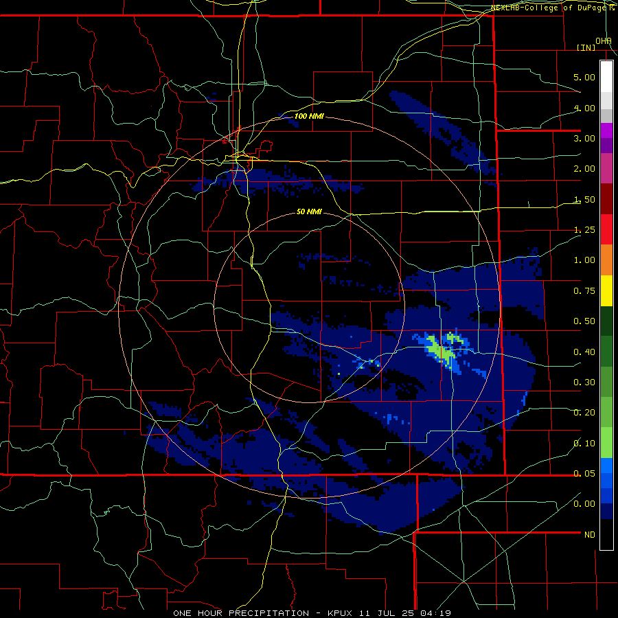Click the magenta 3.00 legend swatch
Image resolution: width=618 pixels, height=618 pixels.
606,130
